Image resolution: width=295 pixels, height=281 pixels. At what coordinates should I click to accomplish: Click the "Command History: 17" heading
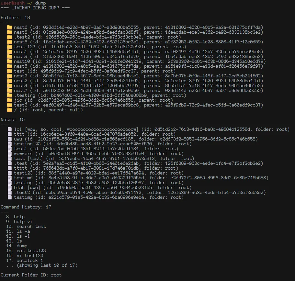[26, 207]
